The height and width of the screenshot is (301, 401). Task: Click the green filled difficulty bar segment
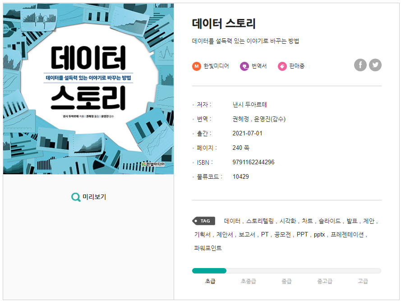(209, 271)
